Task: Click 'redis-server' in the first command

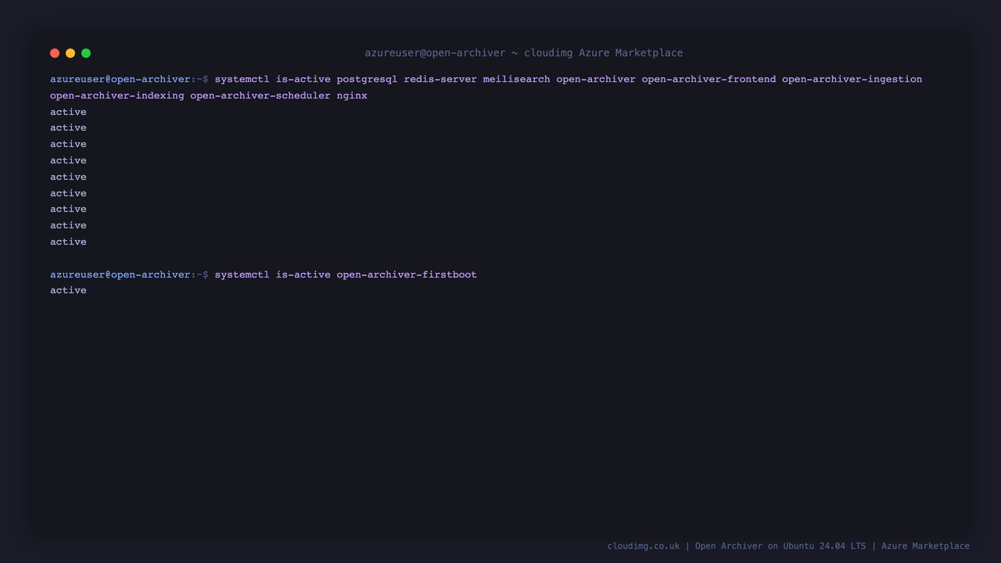Action: (440, 79)
